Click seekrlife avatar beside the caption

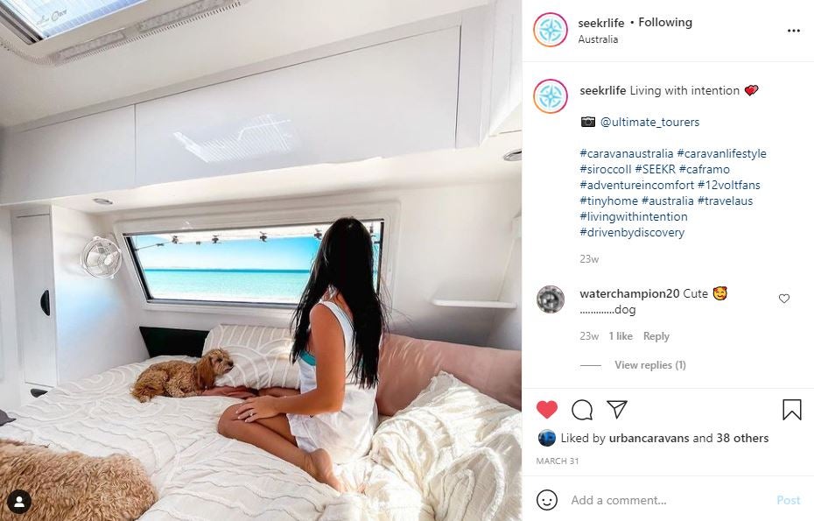click(x=551, y=96)
